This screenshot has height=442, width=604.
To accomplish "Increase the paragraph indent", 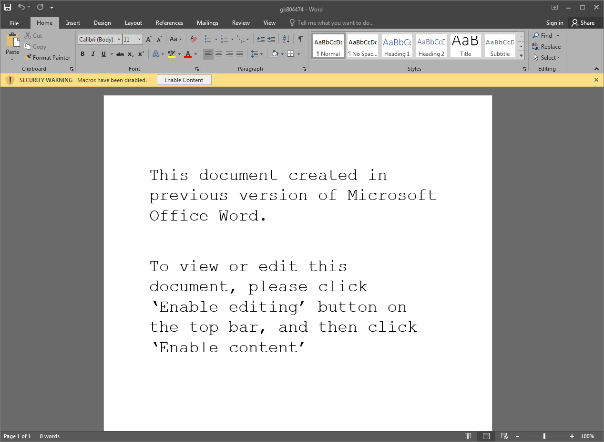I will (x=271, y=39).
